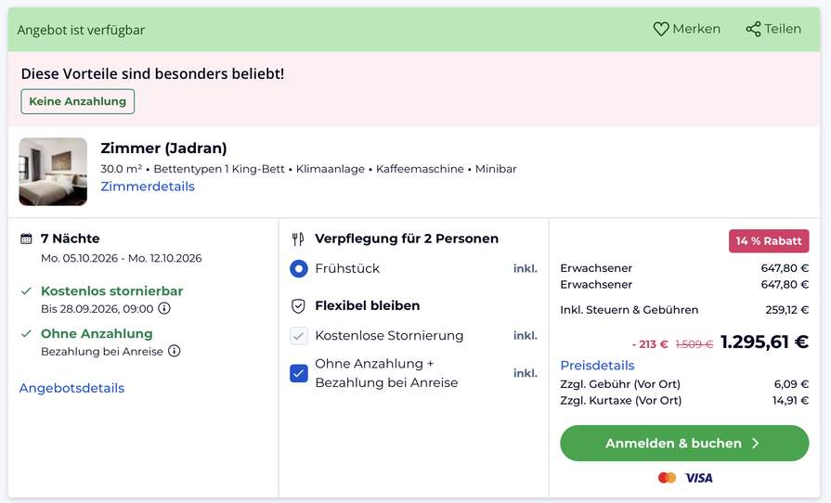This screenshot has width=831, height=503.
Task: Click the shield icon by Flexibel bleiben
Action: (x=298, y=306)
